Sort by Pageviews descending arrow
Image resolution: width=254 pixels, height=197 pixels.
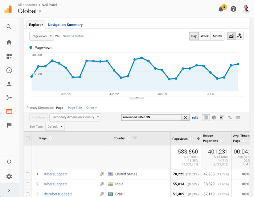click(x=198, y=138)
